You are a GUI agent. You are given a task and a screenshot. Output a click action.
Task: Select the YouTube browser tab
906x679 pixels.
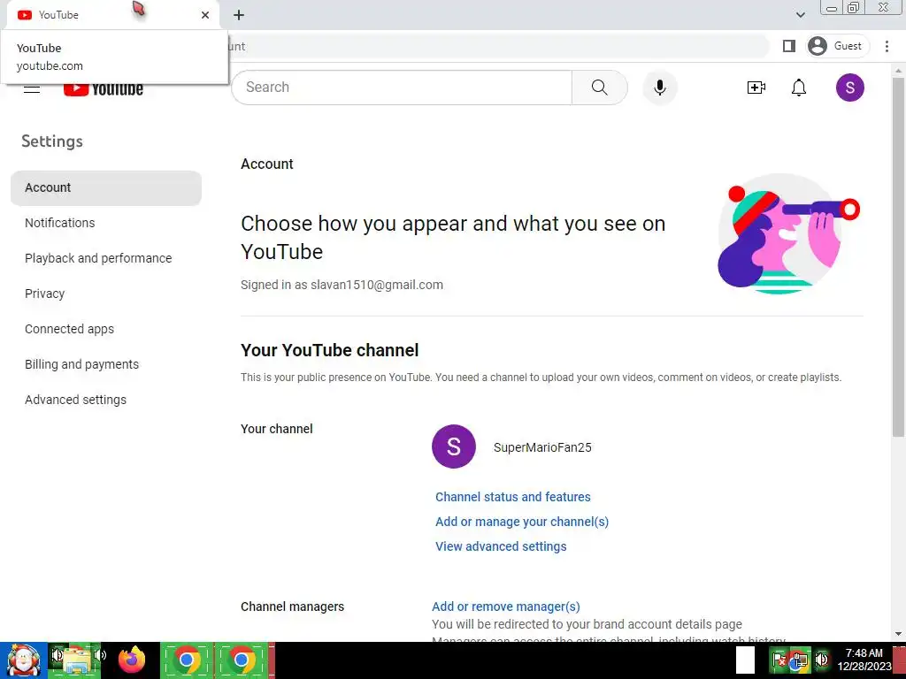[113, 16]
